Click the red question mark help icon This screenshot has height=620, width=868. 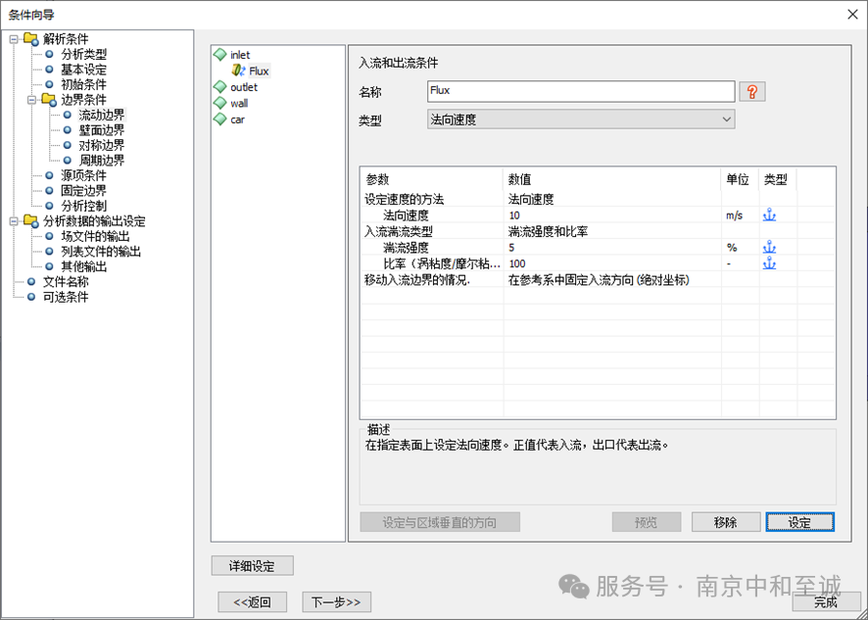click(x=752, y=91)
